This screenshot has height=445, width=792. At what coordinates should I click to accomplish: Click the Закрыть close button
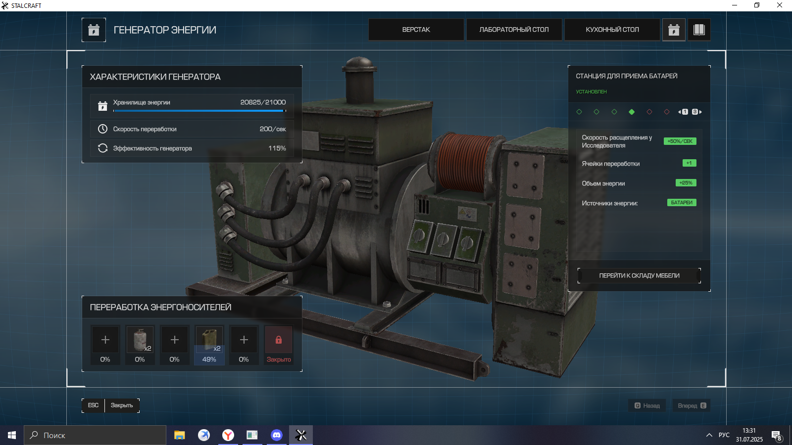click(x=122, y=405)
